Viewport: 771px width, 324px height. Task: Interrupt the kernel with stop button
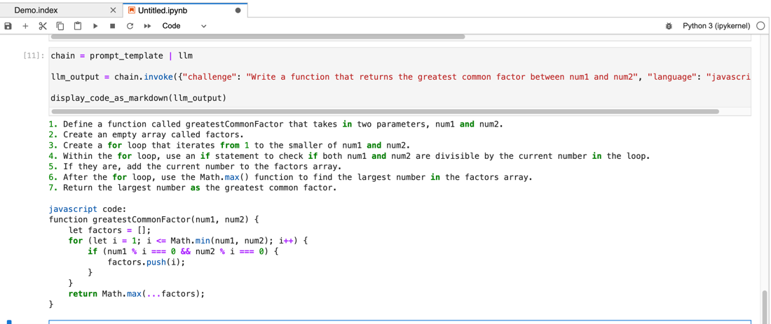(x=112, y=26)
